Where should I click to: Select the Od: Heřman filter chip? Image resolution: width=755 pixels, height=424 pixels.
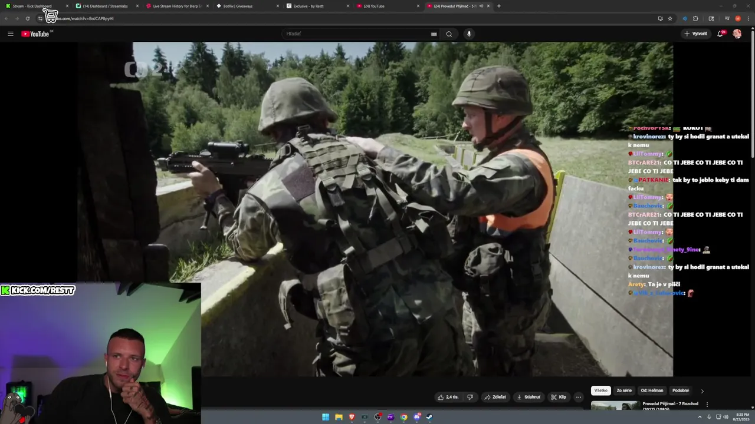pos(652,390)
